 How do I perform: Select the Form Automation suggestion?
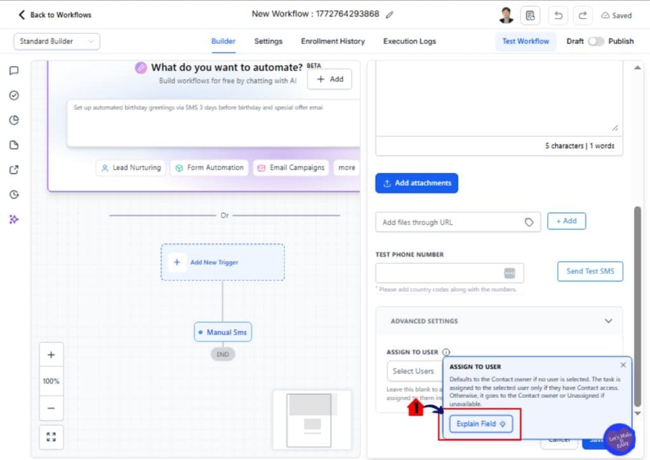tap(209, 168)
